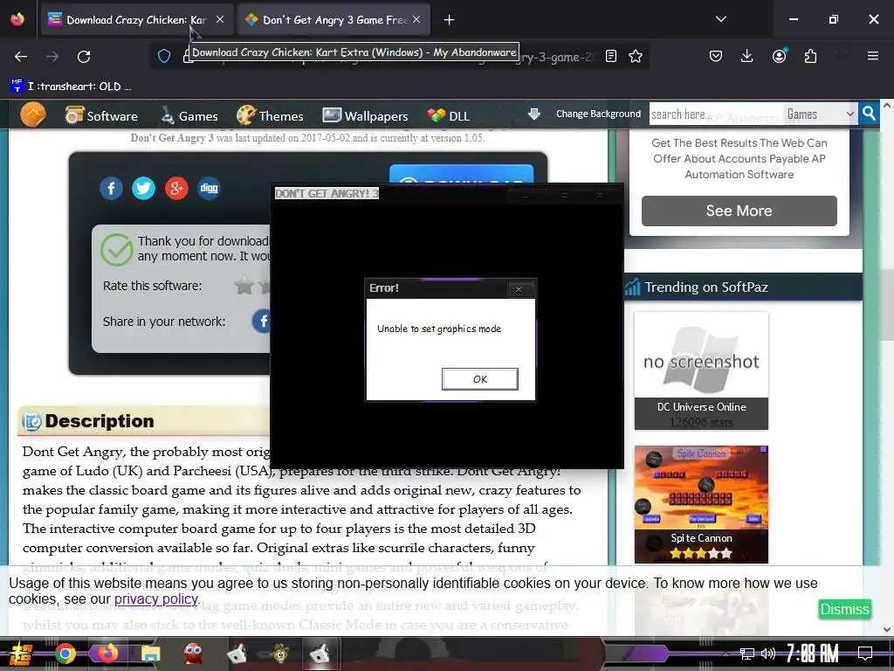Click the red bird taskbar icon
Viewport: 894px width, 671px height.
click(x=194, y=654)
